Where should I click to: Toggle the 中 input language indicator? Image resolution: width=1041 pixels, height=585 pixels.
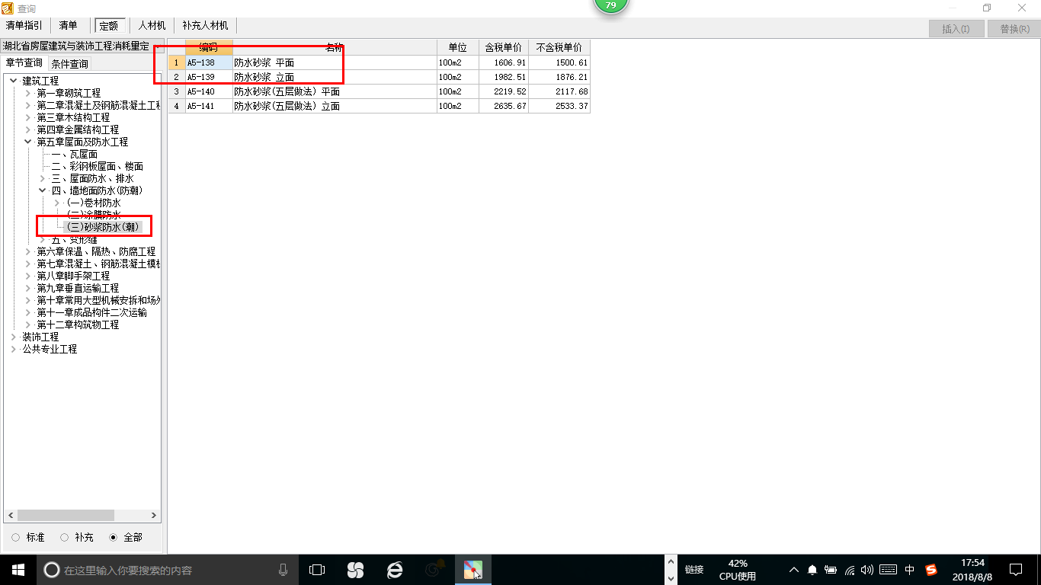[910, 569]
